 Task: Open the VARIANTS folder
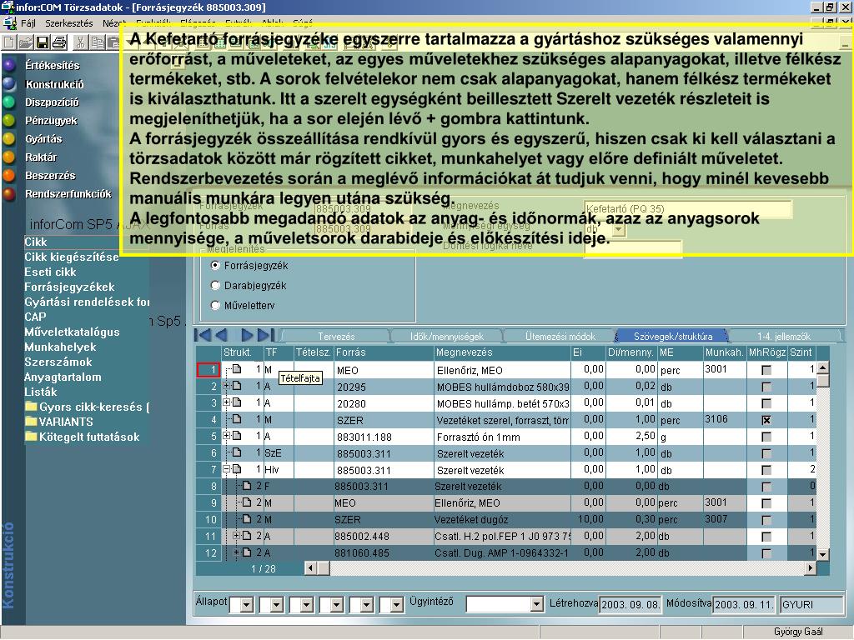[x=59, y=422]
